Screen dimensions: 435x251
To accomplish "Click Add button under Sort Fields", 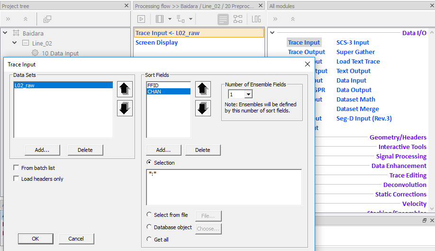I will 163,150.
